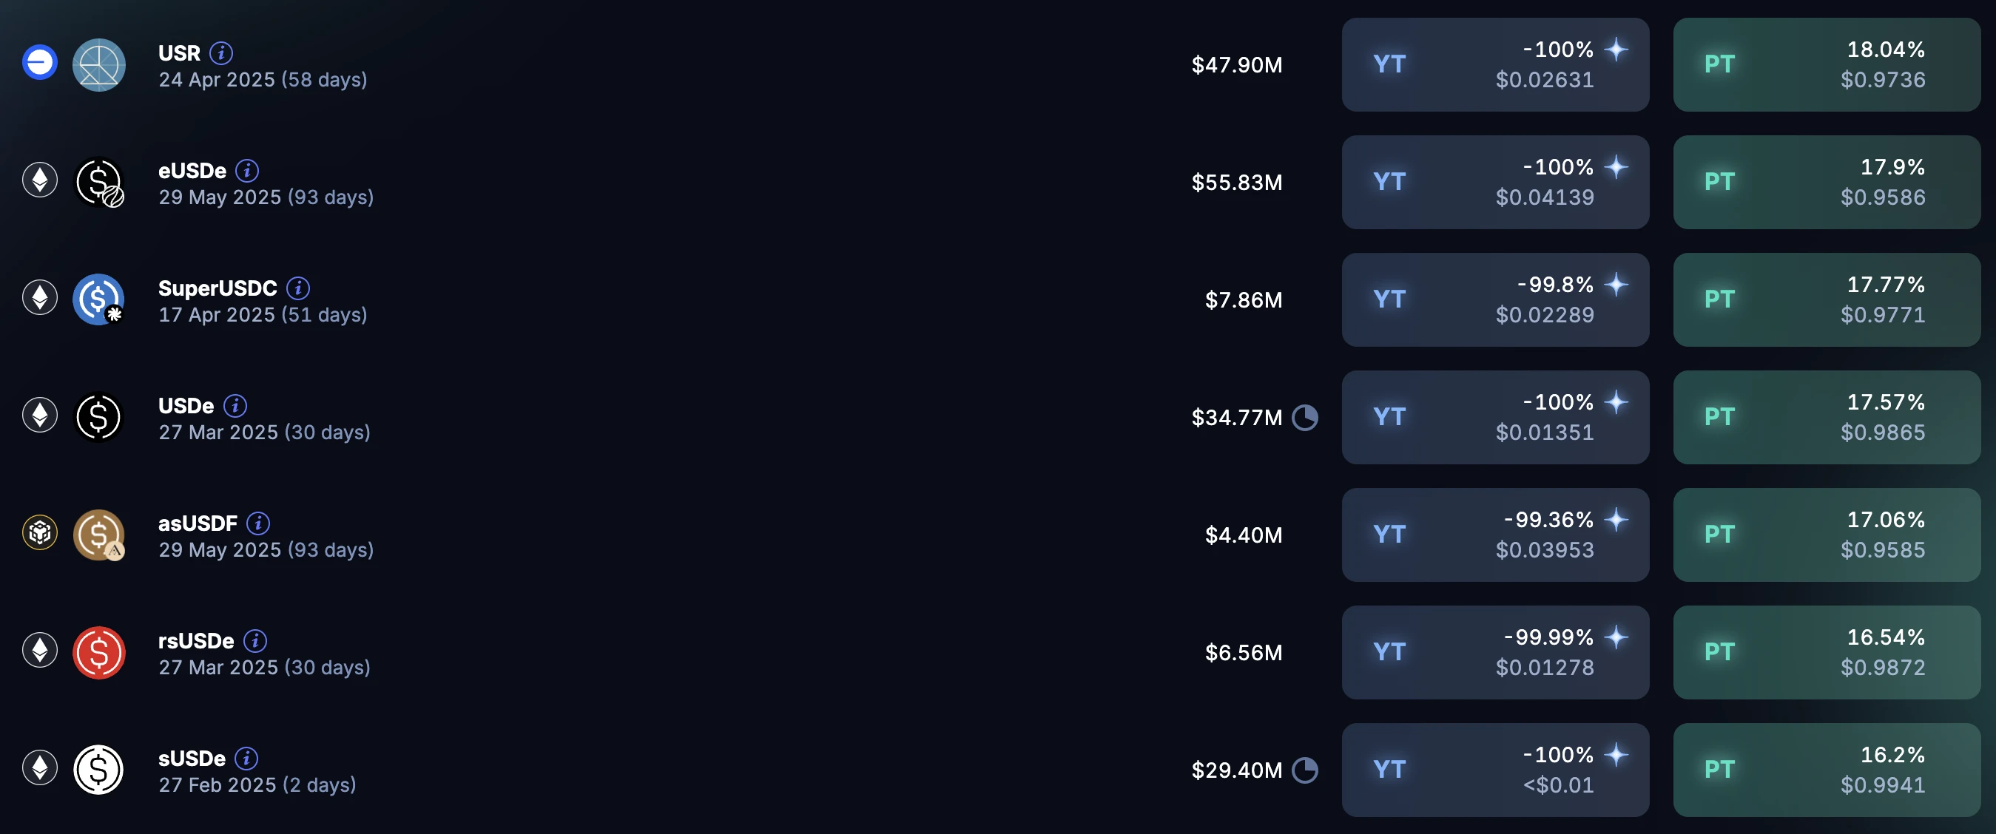This screenshot has width=1996, height=834.
Task: Open the rsUSDe info icon
Action: point(255,641)
